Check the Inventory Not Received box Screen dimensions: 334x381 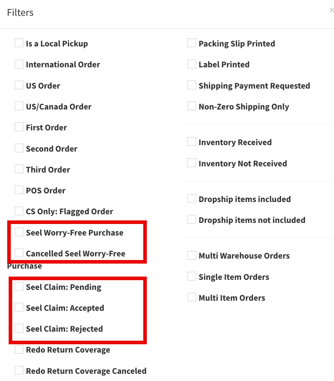192,163
